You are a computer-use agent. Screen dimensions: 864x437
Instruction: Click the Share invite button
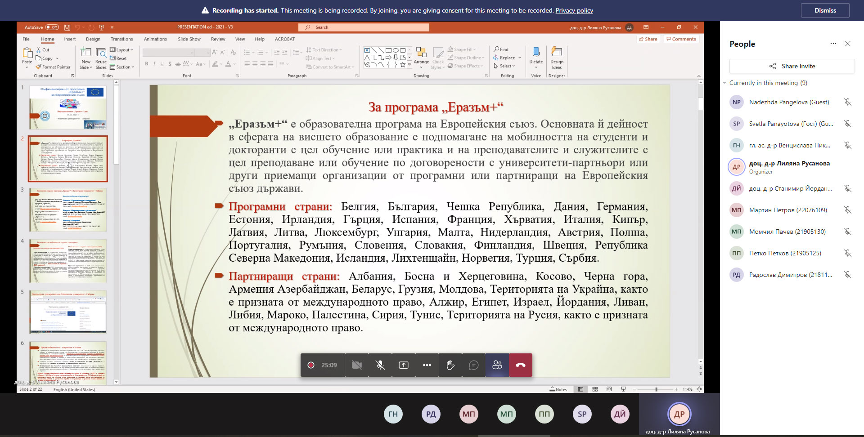click(x=792, y=66)
